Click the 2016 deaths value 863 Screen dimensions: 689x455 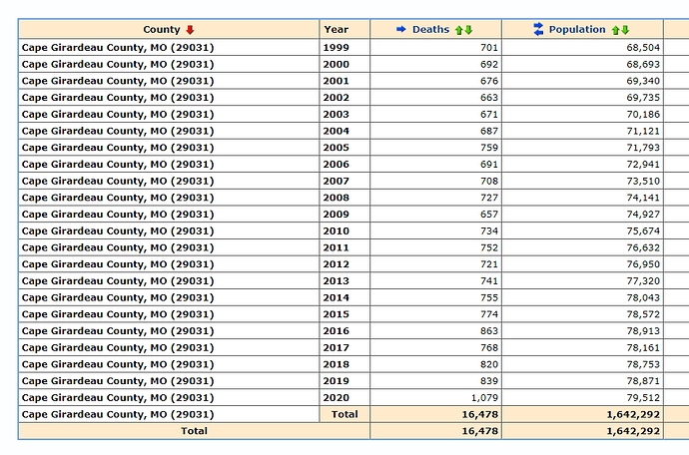[x=489, y=331]
